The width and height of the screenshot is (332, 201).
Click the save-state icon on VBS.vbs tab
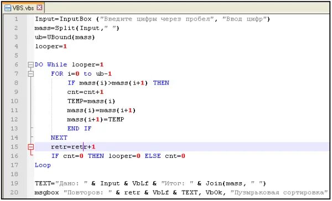8,8
